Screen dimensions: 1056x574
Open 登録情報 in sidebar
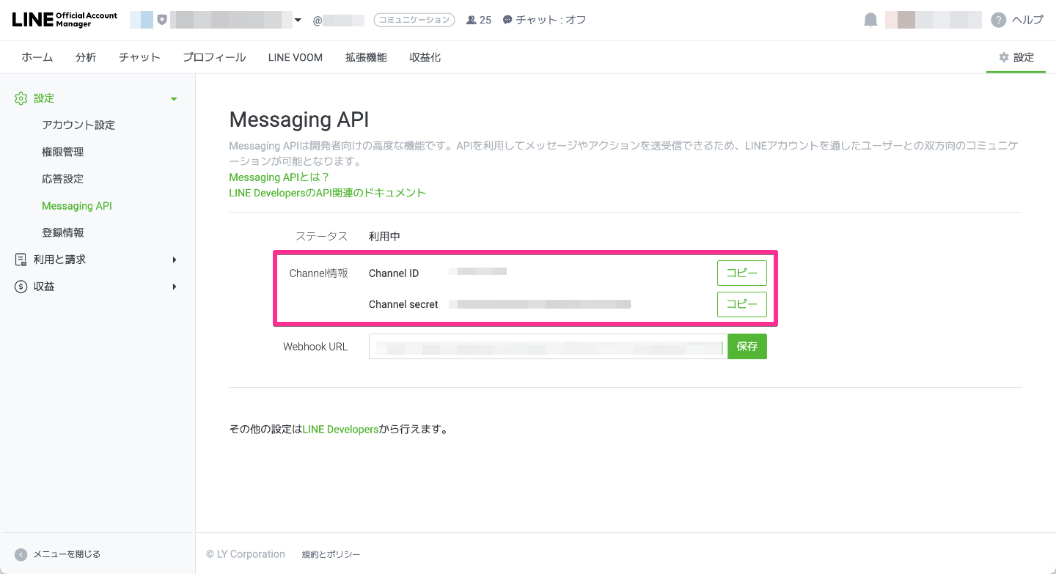pyautogui.click(x=63, y=233)
